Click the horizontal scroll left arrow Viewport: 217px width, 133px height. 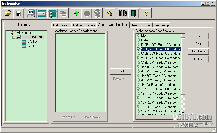click(x=138, y=117)
